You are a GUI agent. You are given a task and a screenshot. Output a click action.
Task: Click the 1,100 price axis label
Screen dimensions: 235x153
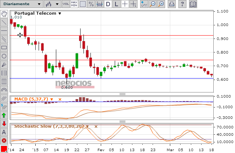click(222, 11)
